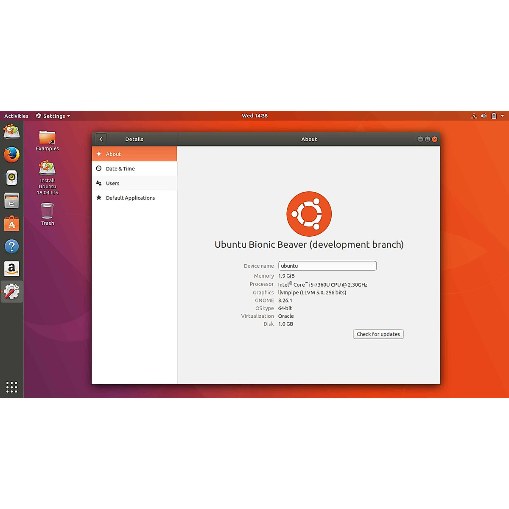Select Date & Time in sidebar
Viewport: 509px width, 509px height.
coord(120,169)
